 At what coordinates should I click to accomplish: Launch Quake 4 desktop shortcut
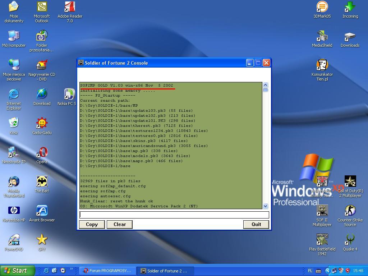tap(350, 243)
